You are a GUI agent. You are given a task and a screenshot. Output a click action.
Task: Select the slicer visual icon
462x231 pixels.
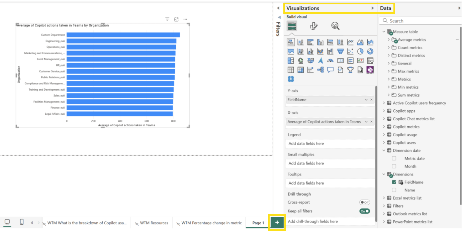(x=369, y=61)
